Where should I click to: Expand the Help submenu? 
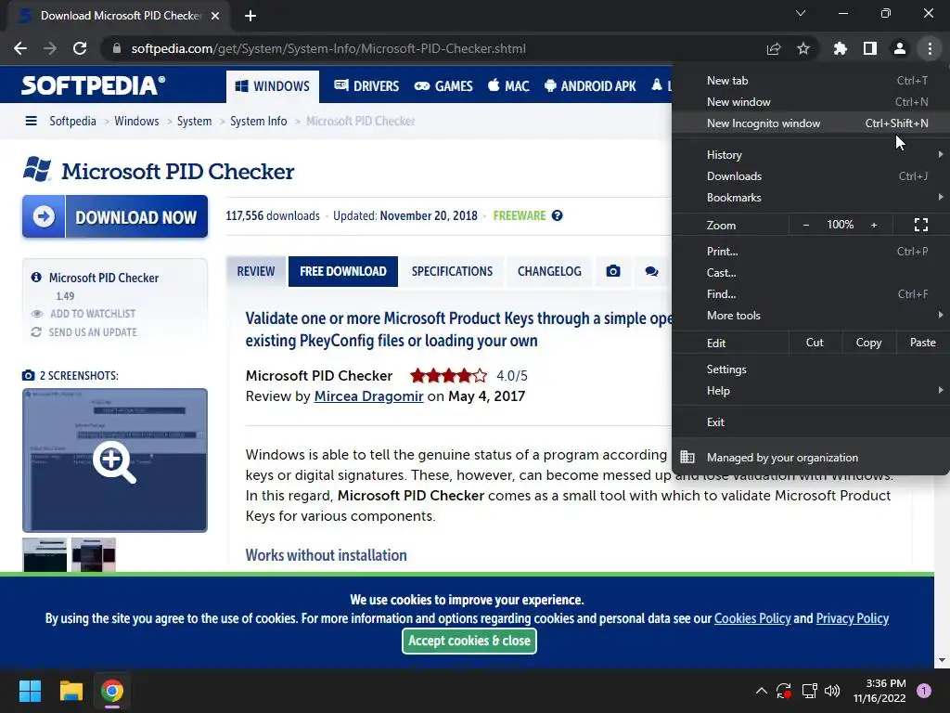point(811,391)
